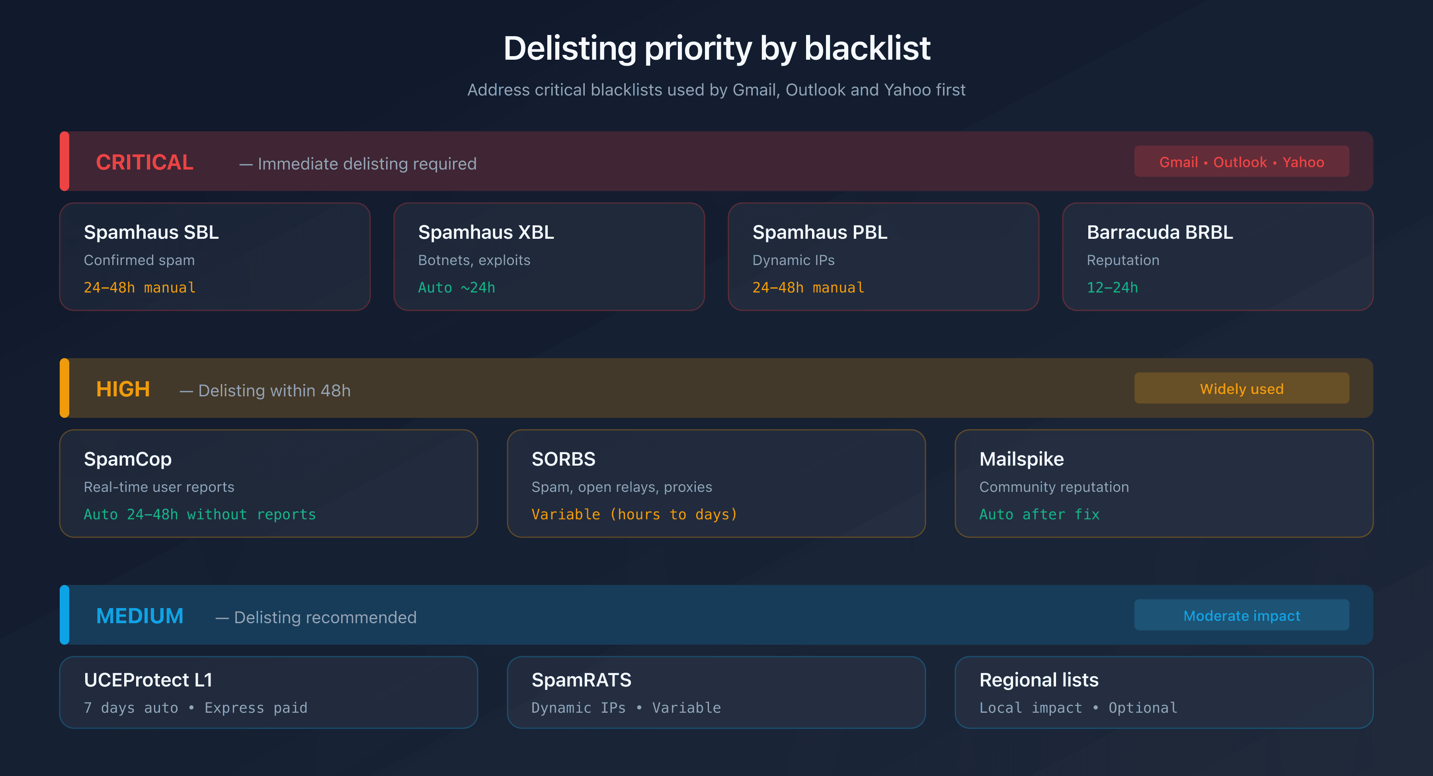Image resolution: width=1433 pixels, height=776 pixels.
Task: Click the orange HIGH accent bar
Action: pyautogui.click(x=64, y=388)
